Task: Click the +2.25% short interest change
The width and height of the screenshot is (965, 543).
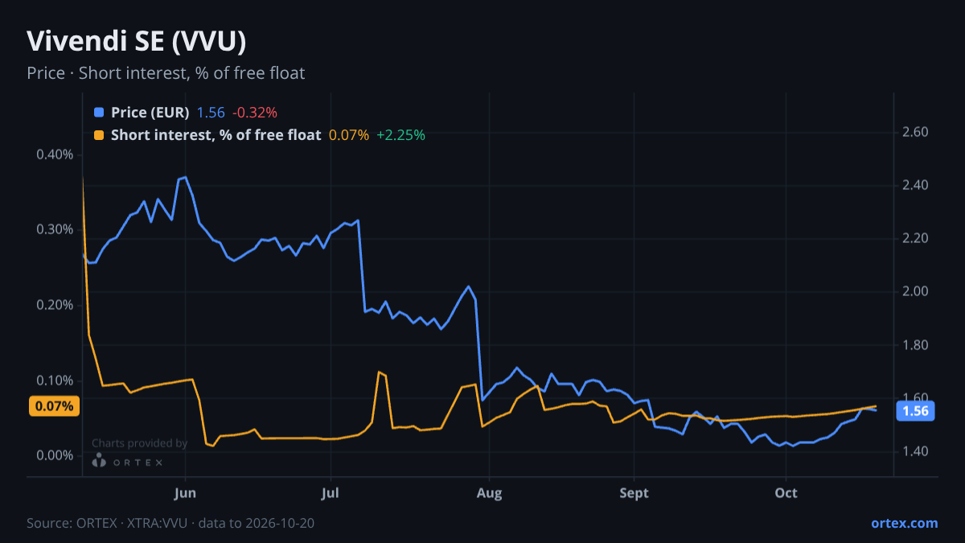Action: [400, 135]
